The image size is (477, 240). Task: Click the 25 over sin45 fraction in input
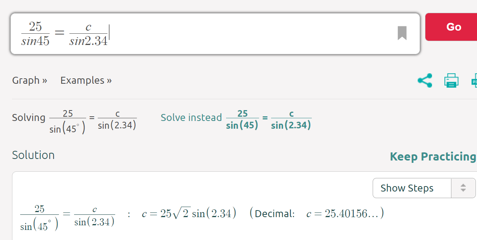point(35,34)
